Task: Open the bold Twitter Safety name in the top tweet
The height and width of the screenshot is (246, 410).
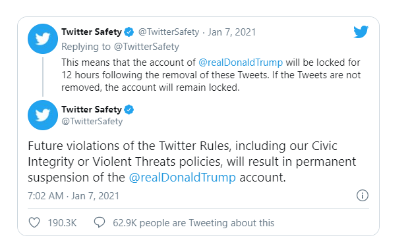Action: [92, 32]
